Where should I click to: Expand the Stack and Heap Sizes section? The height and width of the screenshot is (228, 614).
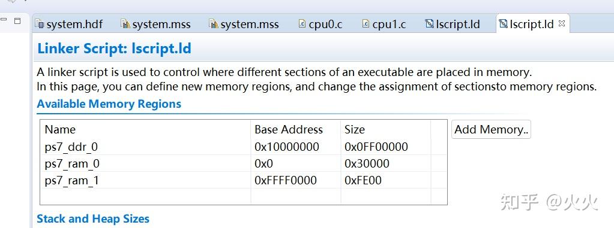pyautogui.click(x=93, y=218)
